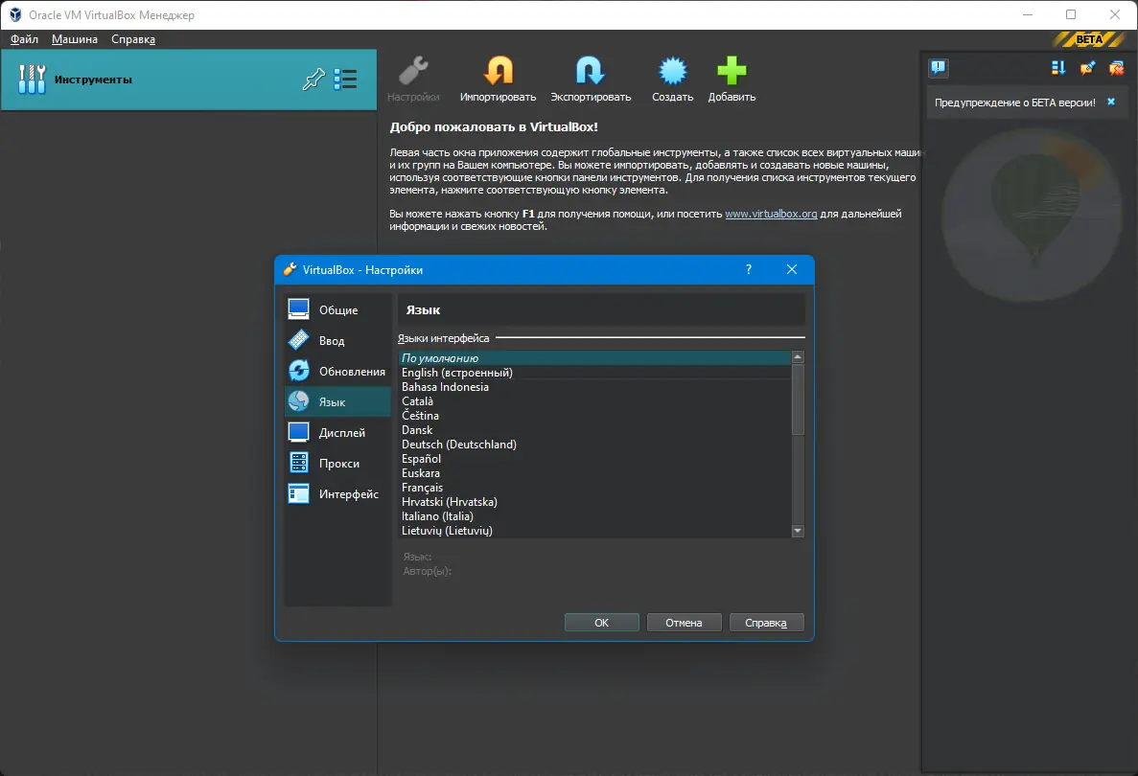1138x776 pixels.
Task: Select the Язык settings category
Action: (337, 401)
